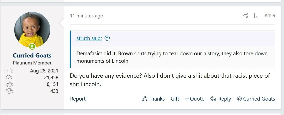Bookmark post #459
Viewport: 284px width, 115px height.
click(x=256, y=15)
